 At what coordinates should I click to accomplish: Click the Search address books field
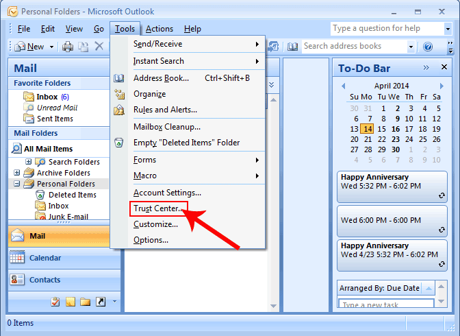[x=355, y=46]
